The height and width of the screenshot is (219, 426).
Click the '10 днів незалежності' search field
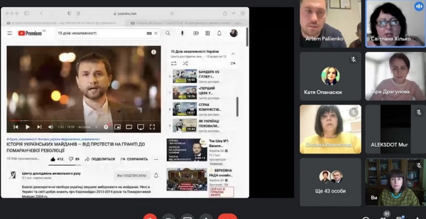coord(100,33)
